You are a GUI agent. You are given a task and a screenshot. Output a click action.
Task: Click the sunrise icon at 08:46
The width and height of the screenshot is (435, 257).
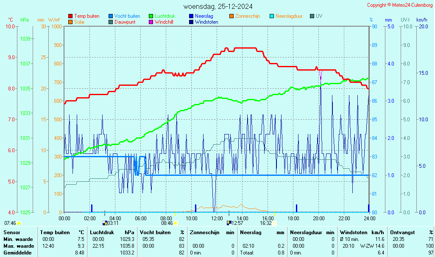(x=176, y=223)
